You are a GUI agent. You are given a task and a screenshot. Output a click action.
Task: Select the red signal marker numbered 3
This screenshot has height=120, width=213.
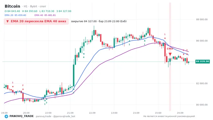187,50
